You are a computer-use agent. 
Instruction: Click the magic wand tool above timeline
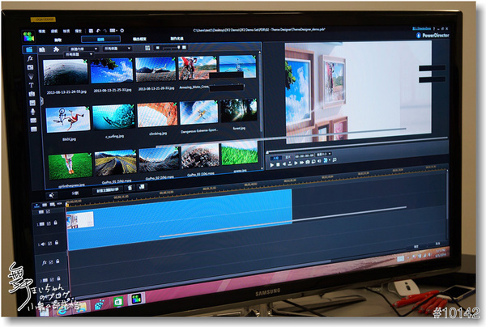coord(52,195)
